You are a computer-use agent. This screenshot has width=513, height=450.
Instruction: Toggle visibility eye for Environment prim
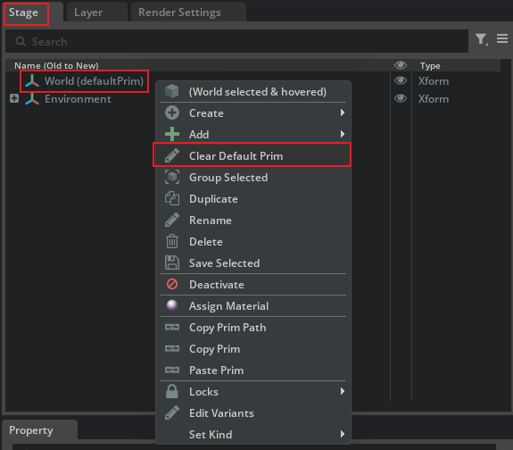click(x=401, y=98)
